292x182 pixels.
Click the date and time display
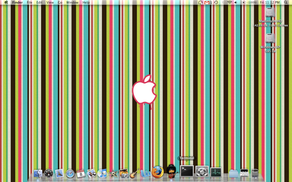pos(270,3)
